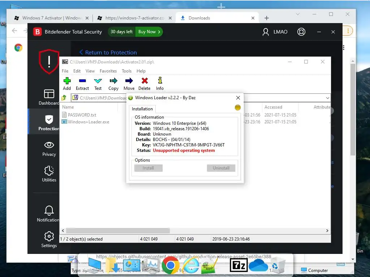Open LMAO user account in Bitdefender
The image size is (370, 277).
coord(275,32)
